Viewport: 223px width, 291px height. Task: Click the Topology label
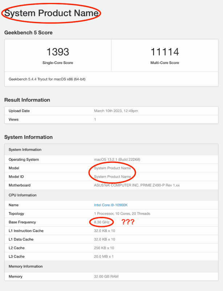coord(16,214)
